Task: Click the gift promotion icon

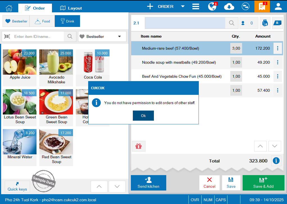Action: click(x=139, y=146)
